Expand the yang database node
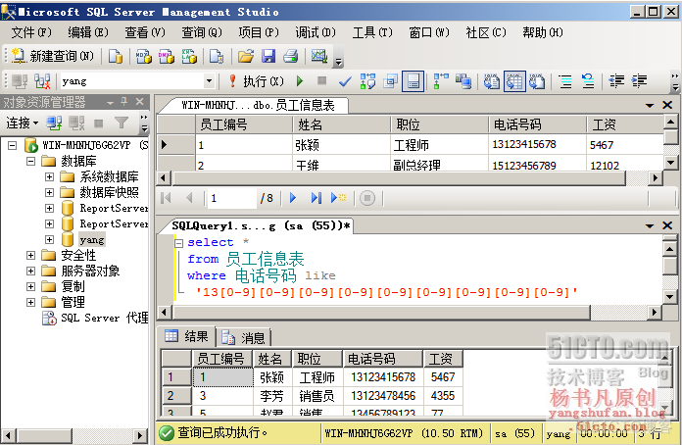The image size is (682, 445). (50, 240)
